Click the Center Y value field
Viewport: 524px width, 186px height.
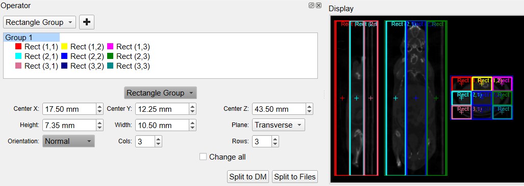pyautogui.click(x=162, y=109)
